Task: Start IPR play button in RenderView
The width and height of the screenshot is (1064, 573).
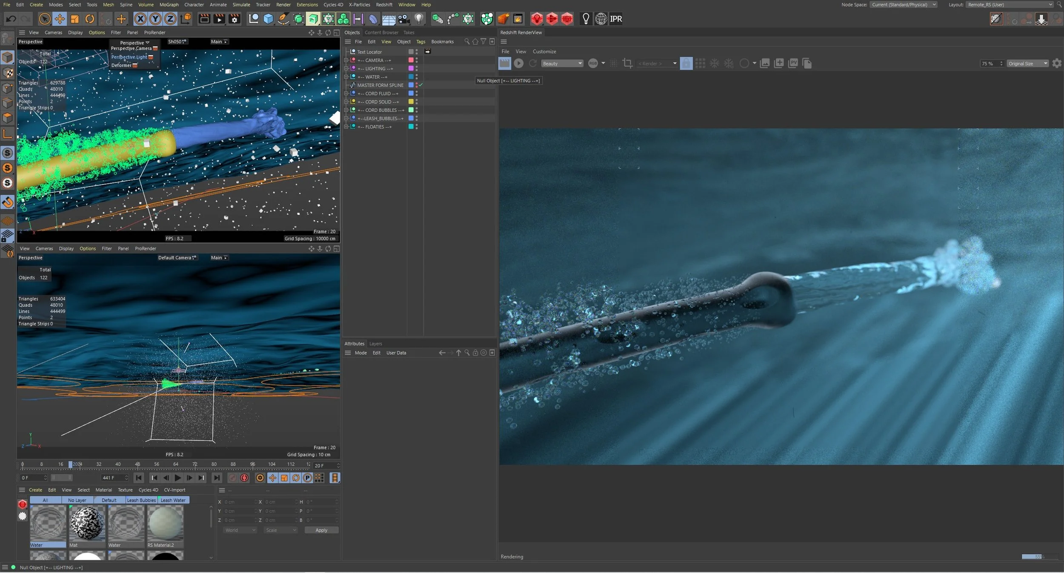Action: pos(518,63)
